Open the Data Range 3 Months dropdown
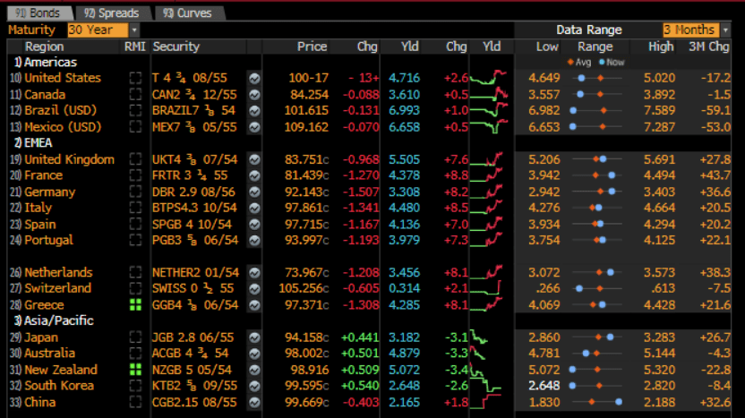This screenshot has height=418, width=745. [722, 30]
